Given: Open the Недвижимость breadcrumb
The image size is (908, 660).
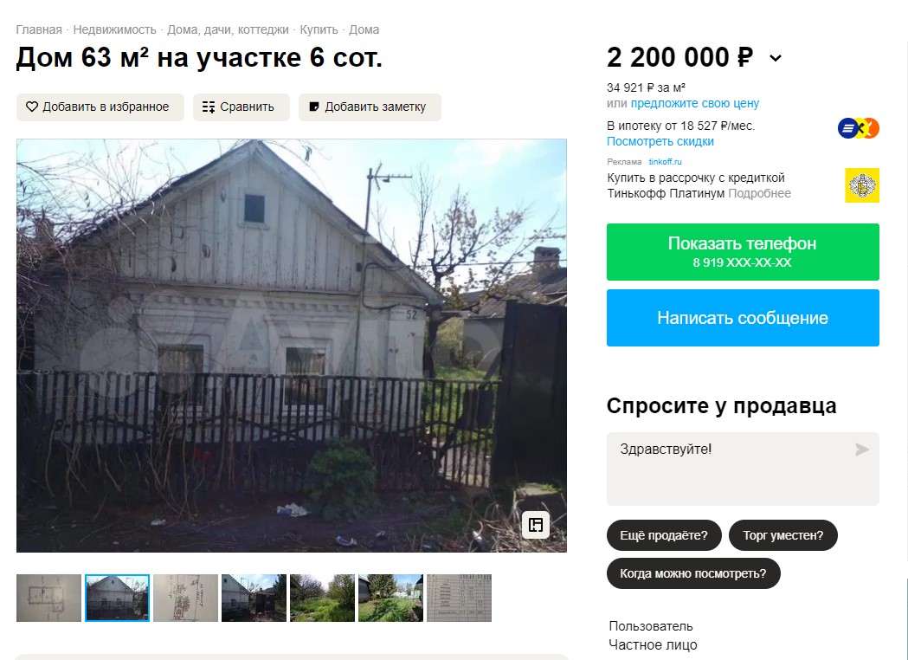Looking at the screenshot, I should click(114, 29).
